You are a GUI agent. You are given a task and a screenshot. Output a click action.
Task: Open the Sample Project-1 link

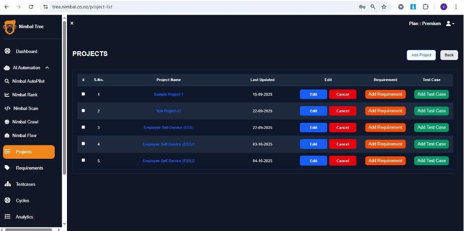[168, 94]
